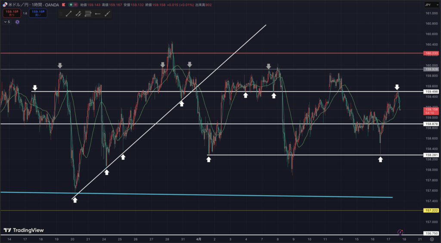This screenshot has height=243, width=441.
Task: Select the rightmost line tool in the drawing toolbar
Action: (x=106, y=14)
